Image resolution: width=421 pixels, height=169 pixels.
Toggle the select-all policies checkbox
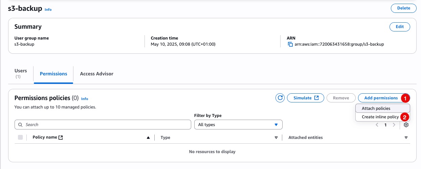20,137
